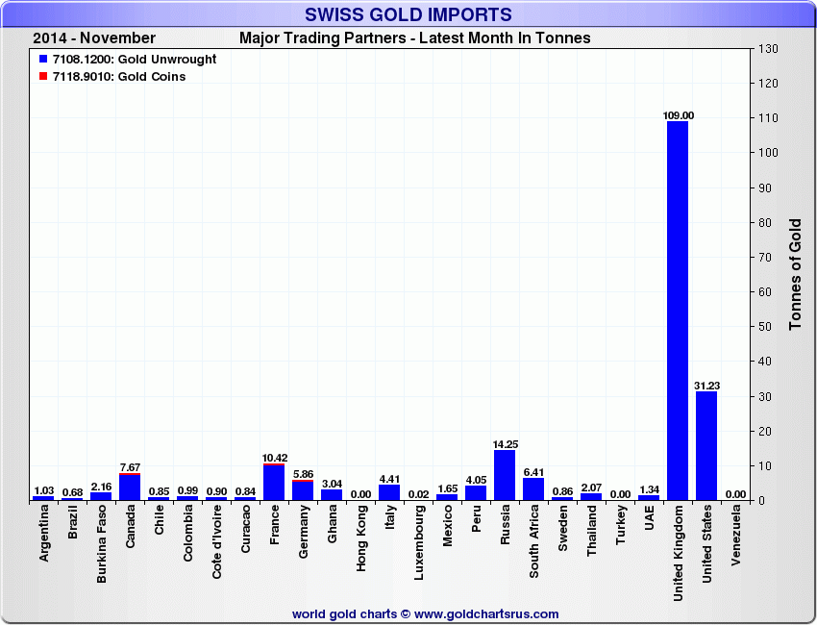Viewport: 817px width, 625px height.
Task: Click the Tonnes of Gold axis title
Action: [795, 274]
